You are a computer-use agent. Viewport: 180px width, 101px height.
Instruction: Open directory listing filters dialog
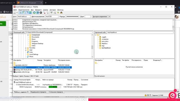click(51, 13)
